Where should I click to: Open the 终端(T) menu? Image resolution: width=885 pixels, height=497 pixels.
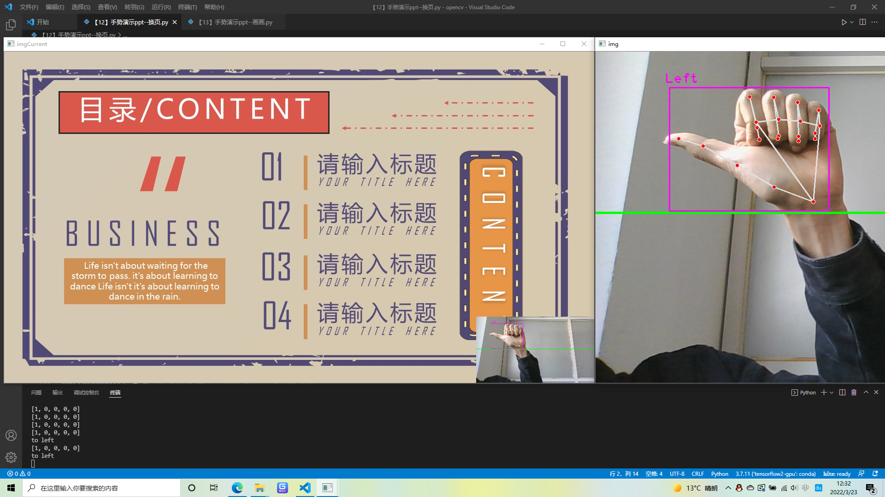point(187,7)
